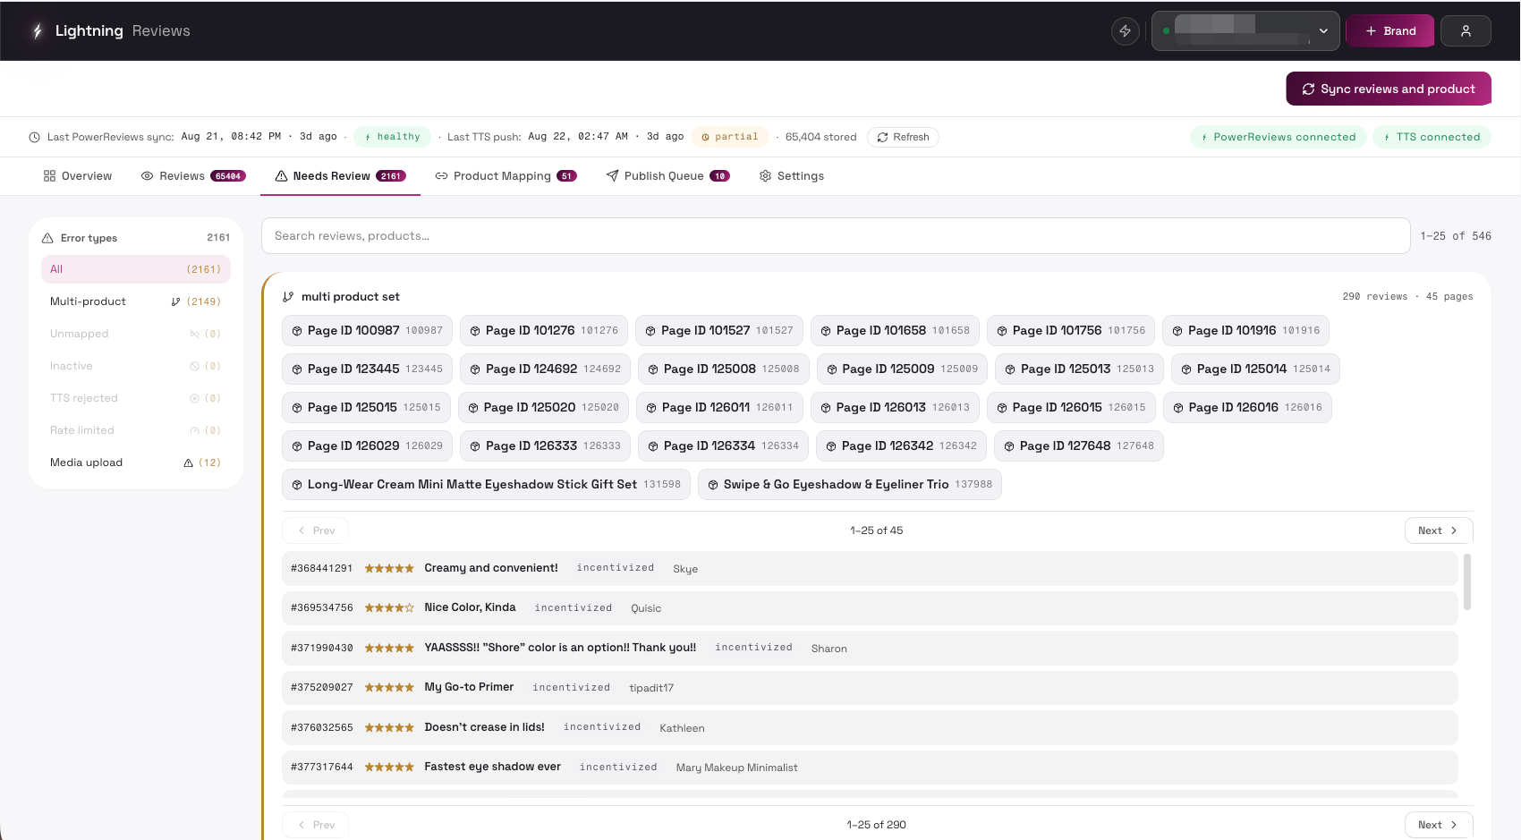Open the Page ID 126342 chip
The width and height of the screenshot is (1521, 840).
[902, 446]
